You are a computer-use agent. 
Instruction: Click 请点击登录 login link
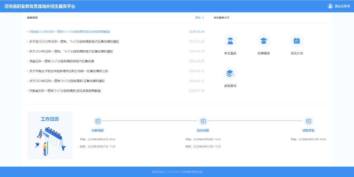(342, 6)
